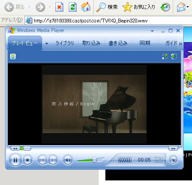
Task: Expand the プレイ ビュー tab dropdown arrow
Action: (x=47, y=44)
